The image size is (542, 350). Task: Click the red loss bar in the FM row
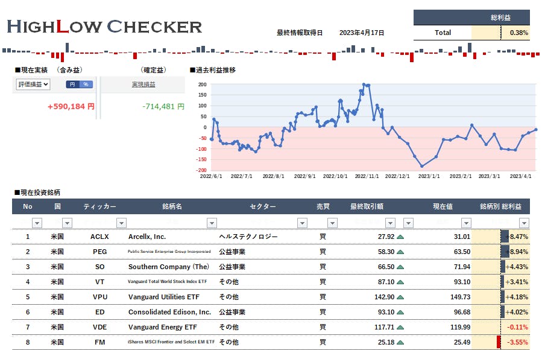[499, 342]
